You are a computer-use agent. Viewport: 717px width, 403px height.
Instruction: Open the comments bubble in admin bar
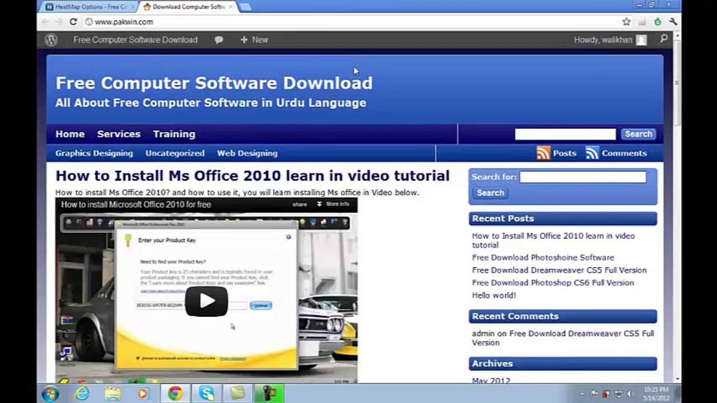(219, 40)
